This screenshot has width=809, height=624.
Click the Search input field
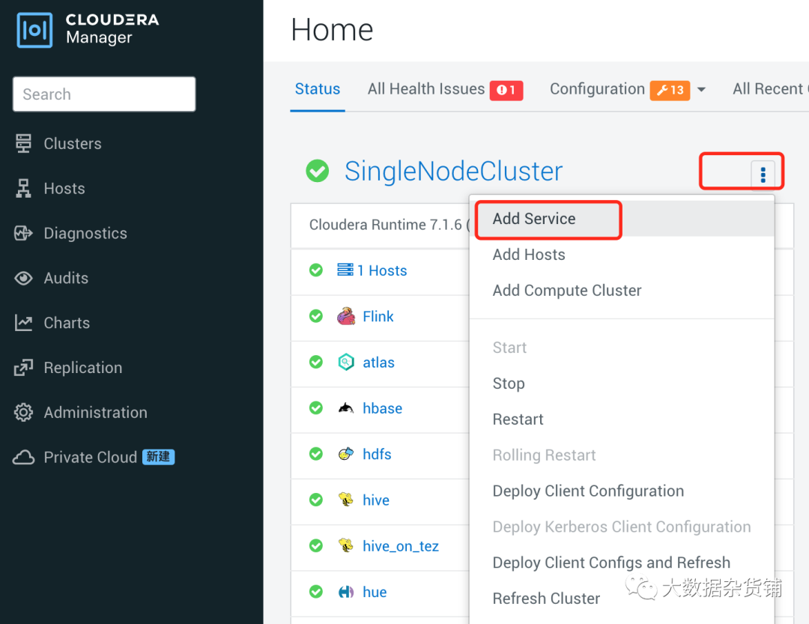point(104,94)
